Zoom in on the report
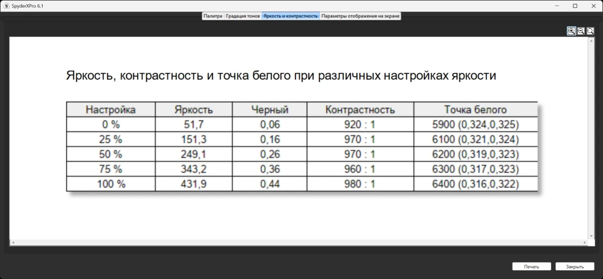The image size is (603, 279). pos(571,31)
